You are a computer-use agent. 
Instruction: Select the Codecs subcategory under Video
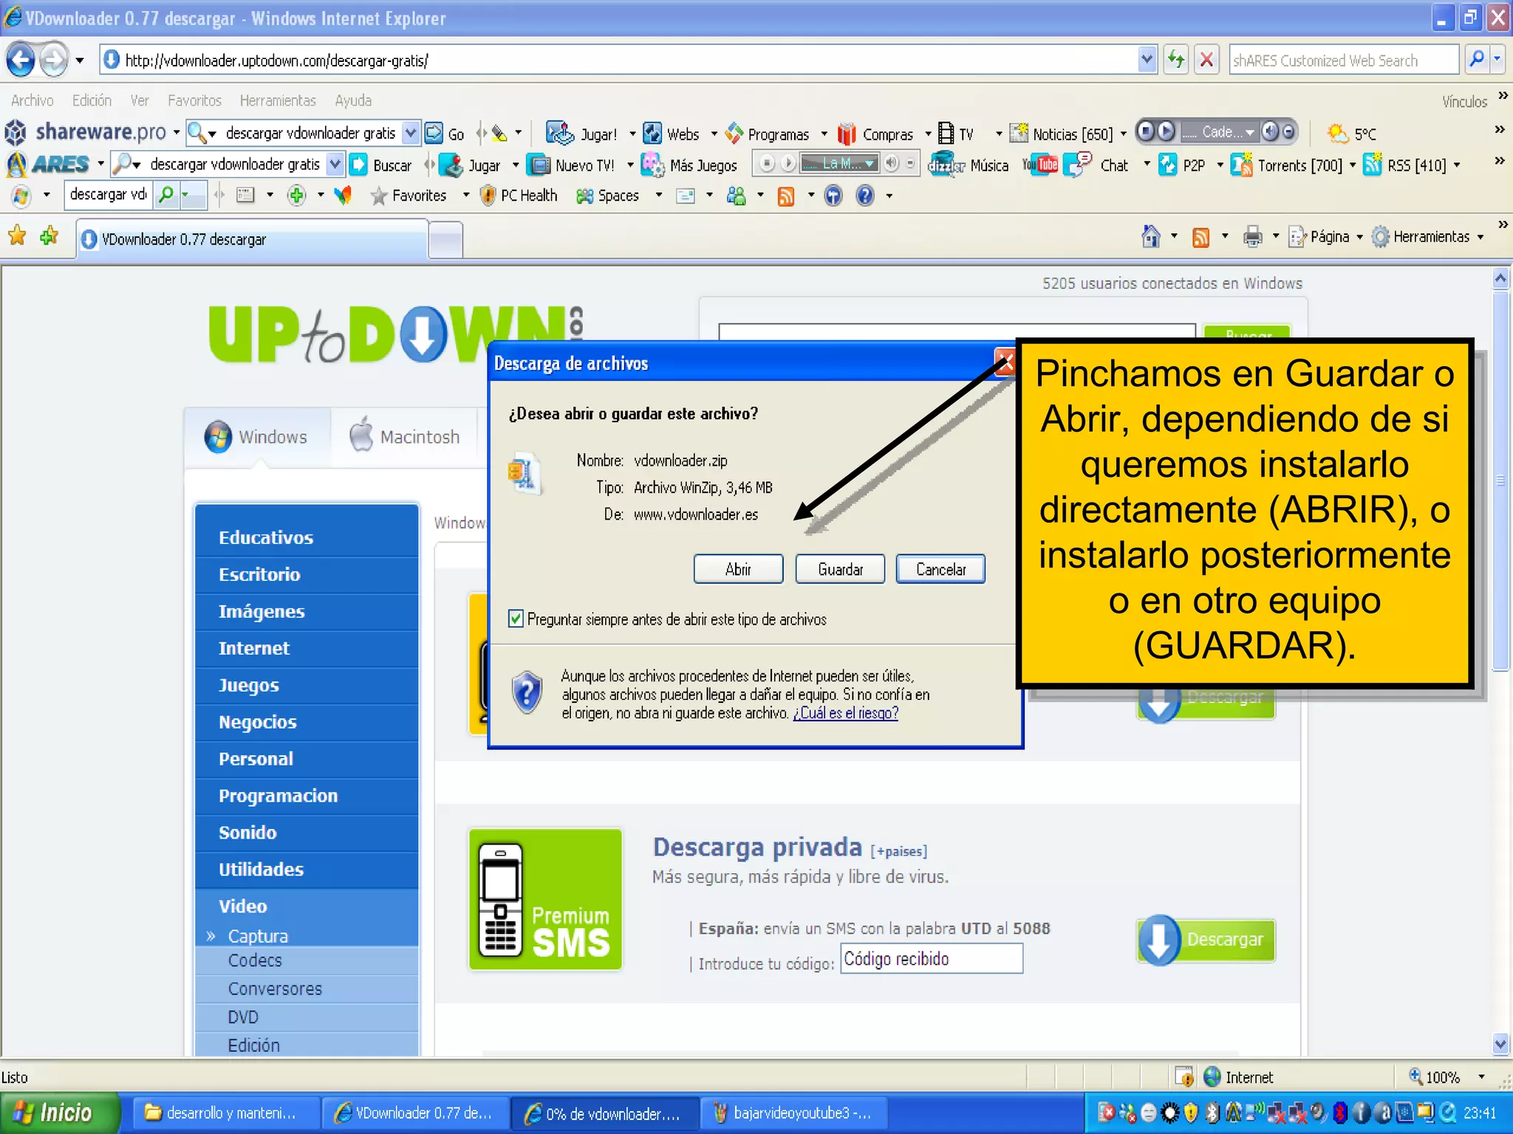tap(255, 961)
